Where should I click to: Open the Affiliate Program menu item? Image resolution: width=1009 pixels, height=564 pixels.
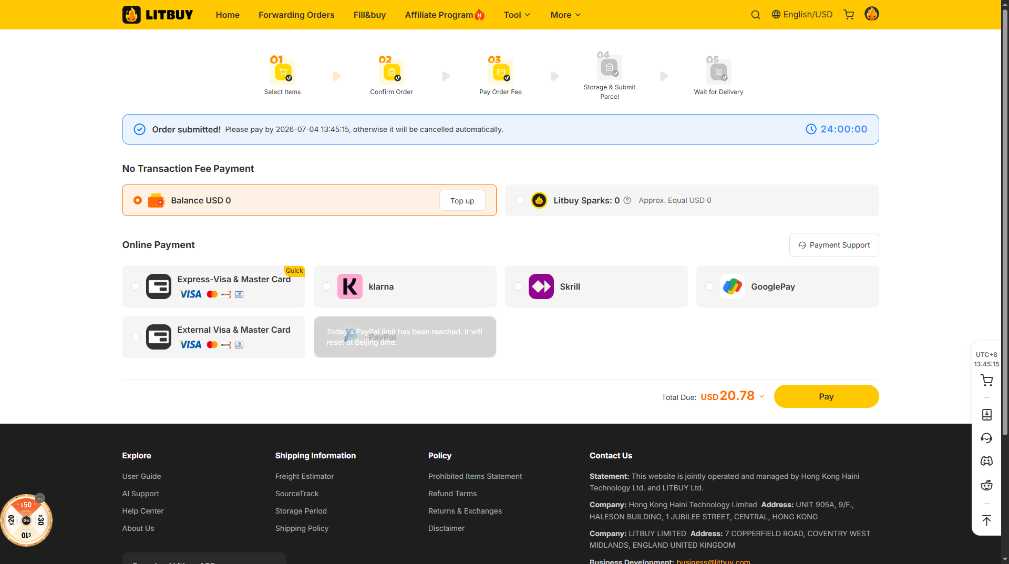point(445,15)
